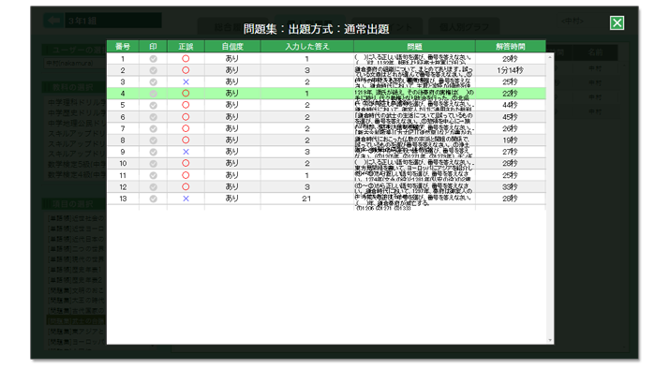Select answer time 1分14秒 in row 2
The image size is (670, 369).
(510, 70)
